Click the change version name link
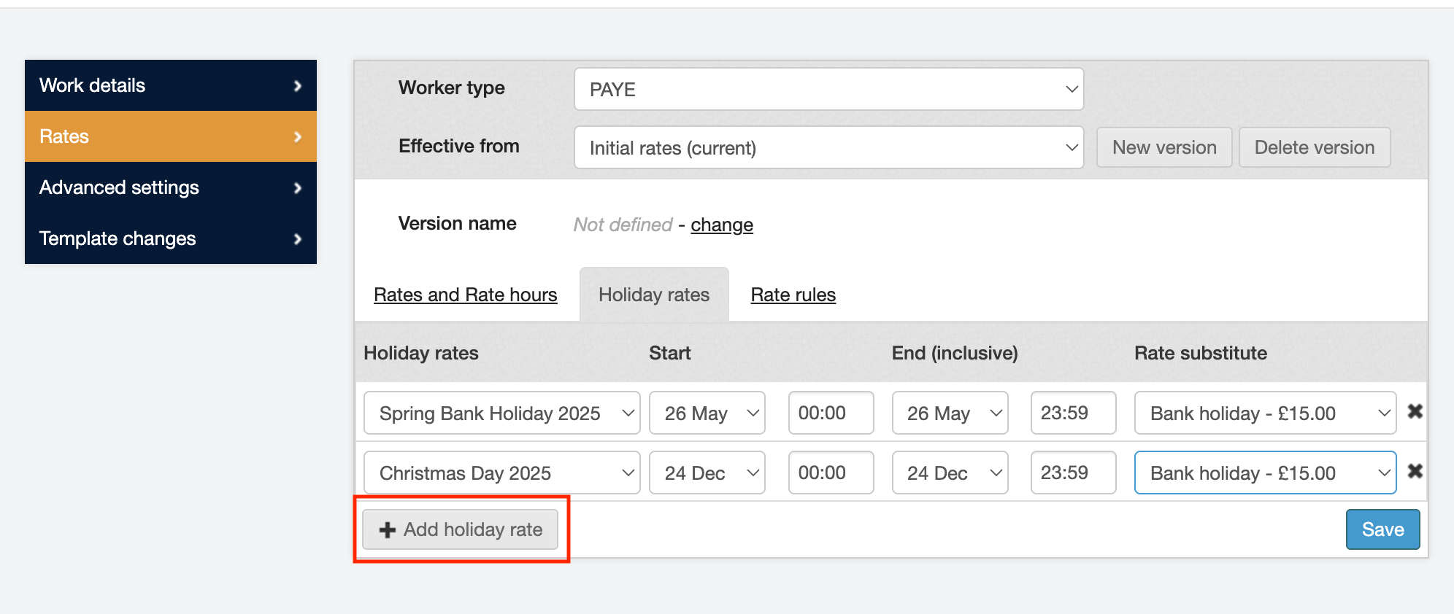The width and height of the screenshot is (1454, 614). [721, 225]
